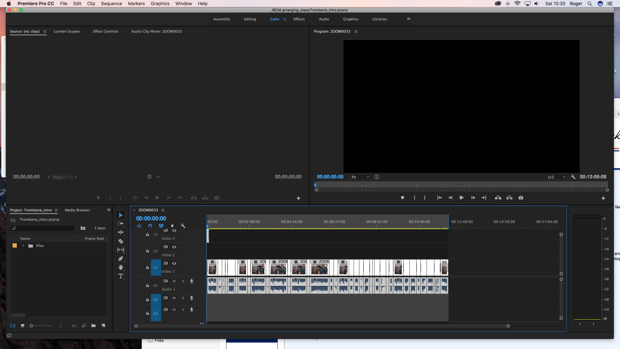Open Source monitor button editor plus

pyautogui.click(x=298, y=198)
